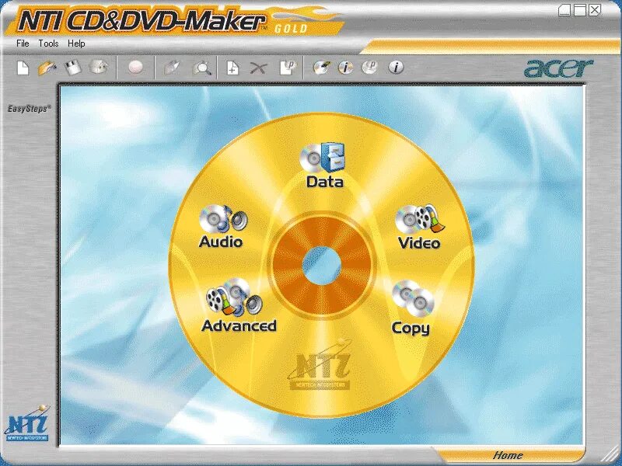This screenshot has width=622, height=466.
Task: Click the New blank document icon
Action: coord(23,68)
